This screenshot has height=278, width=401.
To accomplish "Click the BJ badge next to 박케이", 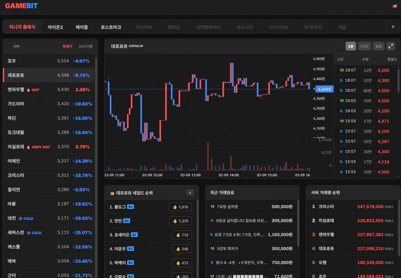I will 131,263.
